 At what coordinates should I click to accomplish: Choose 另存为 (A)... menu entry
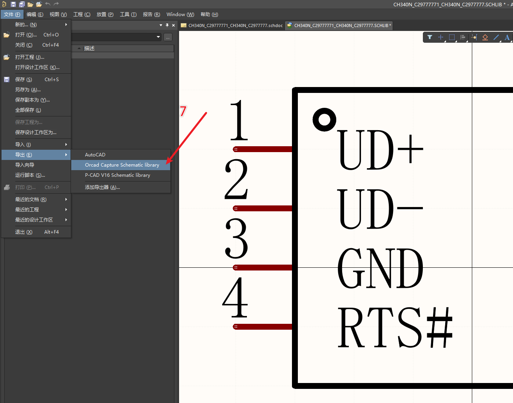pyautogui.click(x=36, y=90)
